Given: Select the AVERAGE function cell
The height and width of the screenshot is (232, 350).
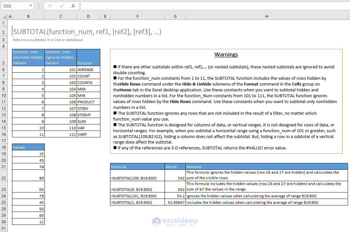Looking at the screenshot, I should click(88, 70).
